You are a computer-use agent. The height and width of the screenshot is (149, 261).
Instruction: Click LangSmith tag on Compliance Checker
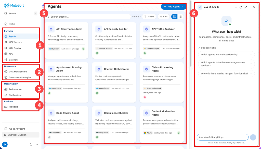(x=102, y=132)
